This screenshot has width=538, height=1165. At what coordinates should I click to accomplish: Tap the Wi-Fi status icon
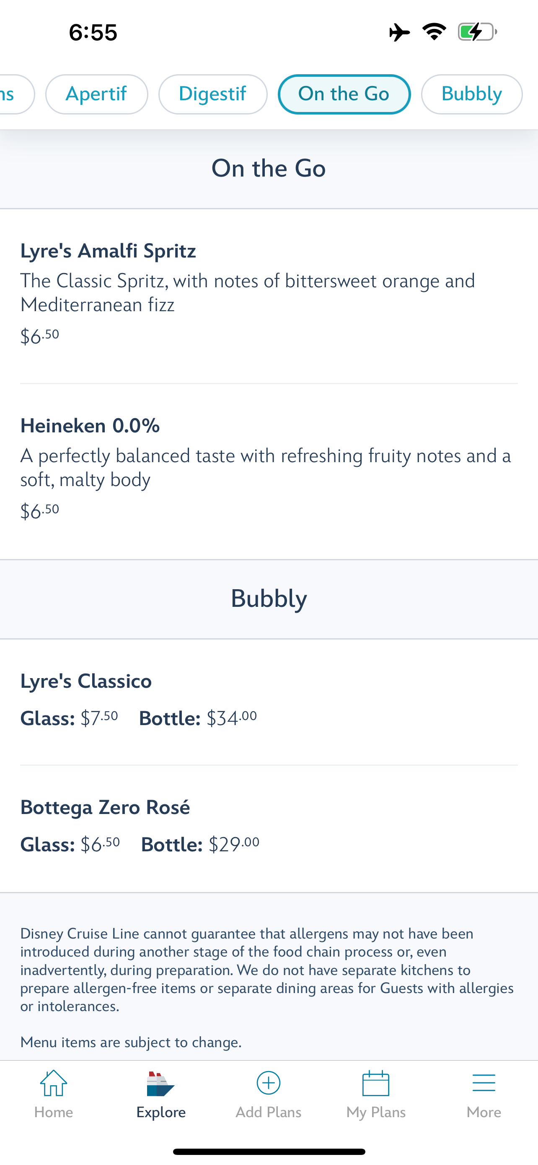[434, 32]
